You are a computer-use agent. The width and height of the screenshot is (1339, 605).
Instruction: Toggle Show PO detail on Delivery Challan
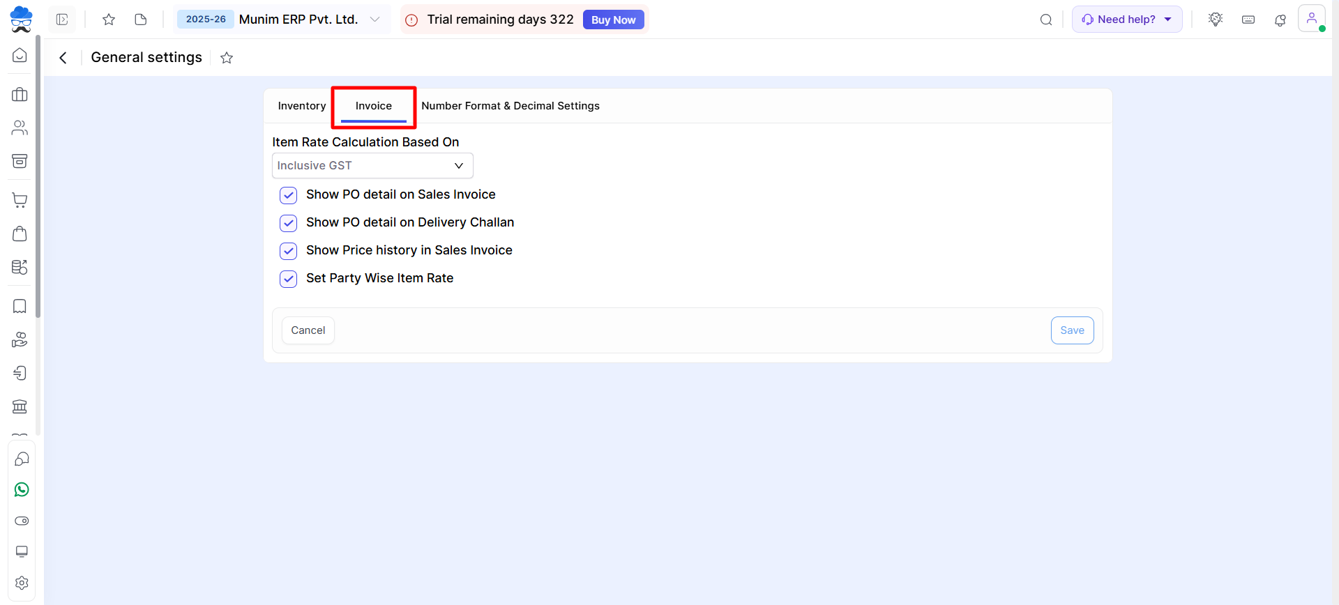tap(289, 223)
